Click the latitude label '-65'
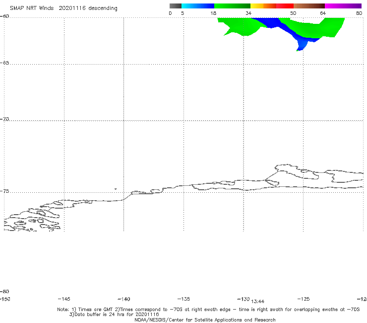The image size is (367, 323). pos(4,63)
